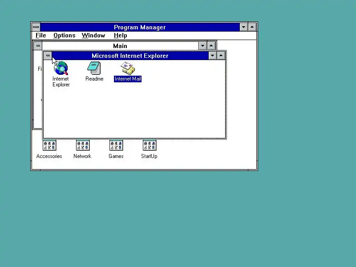The width and height of the screenshot is (356, 267).
Task: Open the Games program group icon
Action: click(116, 146)
